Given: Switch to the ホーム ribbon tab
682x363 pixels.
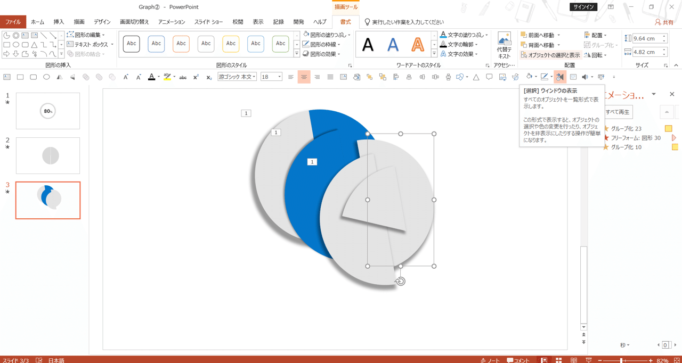Looking at the screenshot, I should (37, 22).
